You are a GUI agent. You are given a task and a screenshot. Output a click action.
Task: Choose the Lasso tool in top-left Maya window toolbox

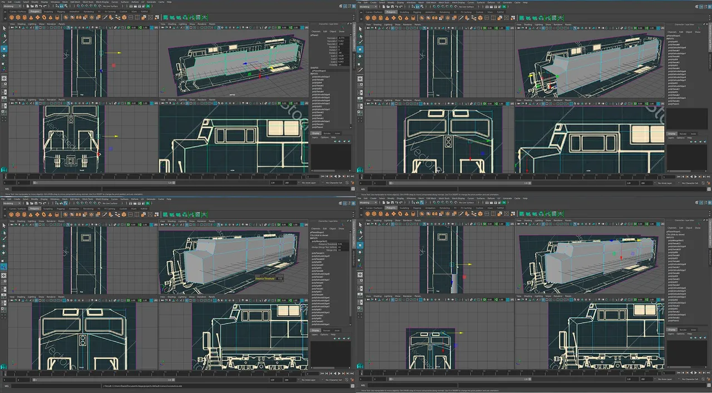[x=4, y=36]
